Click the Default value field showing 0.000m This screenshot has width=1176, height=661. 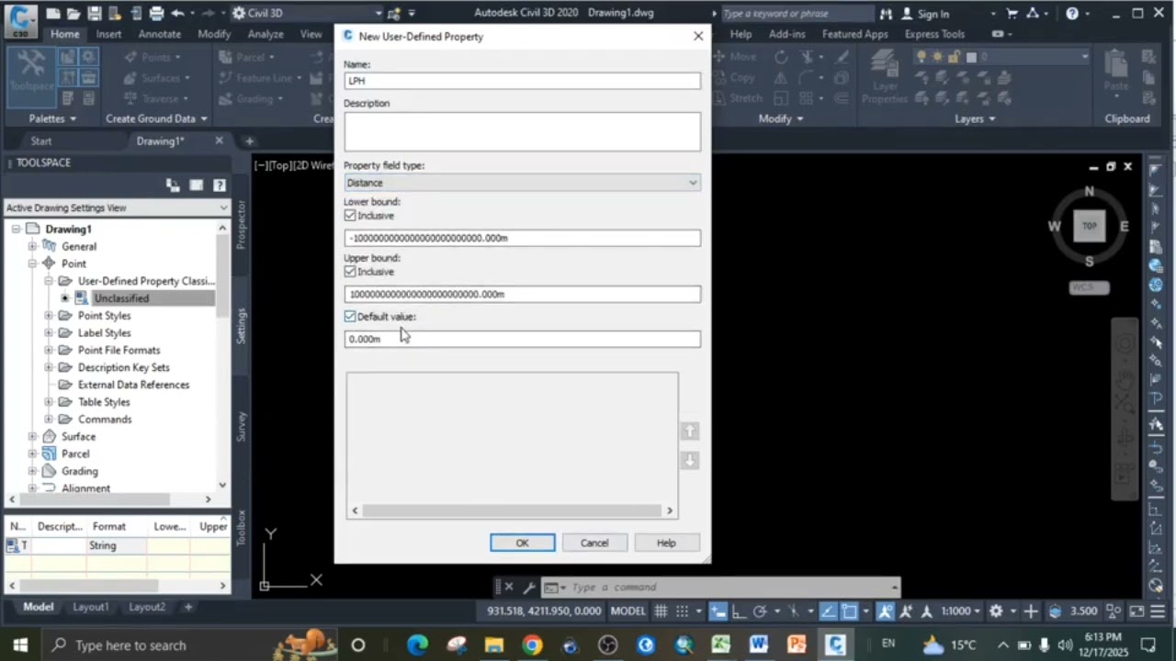click(x=522, y=339)
